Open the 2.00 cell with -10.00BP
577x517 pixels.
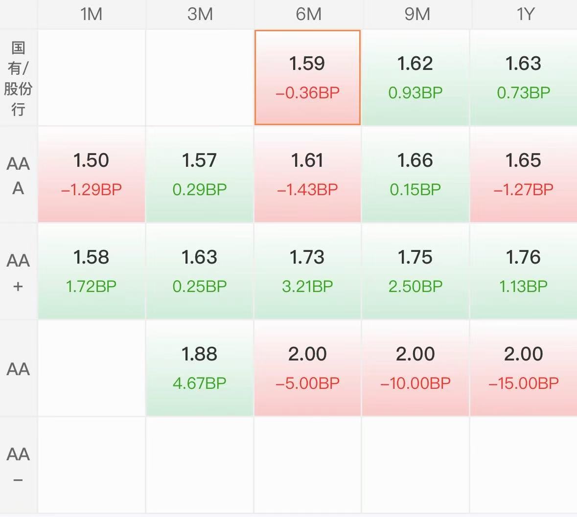(x=415, y=368)
